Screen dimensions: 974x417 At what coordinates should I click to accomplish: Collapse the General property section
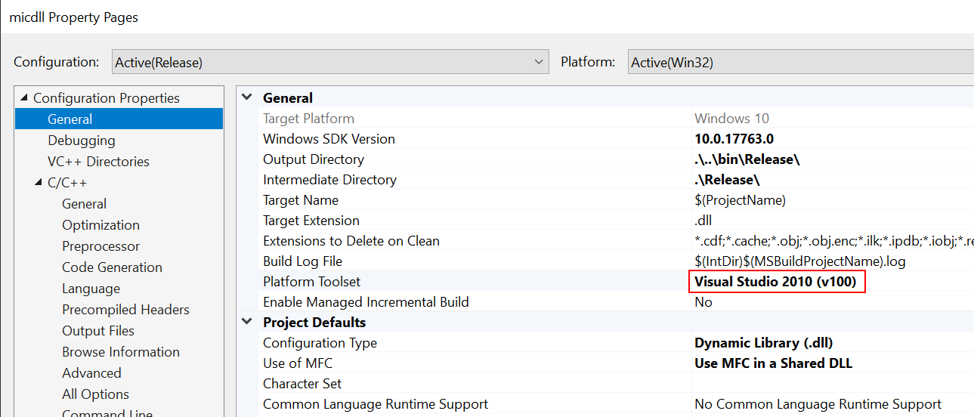[x=247, y=97]
